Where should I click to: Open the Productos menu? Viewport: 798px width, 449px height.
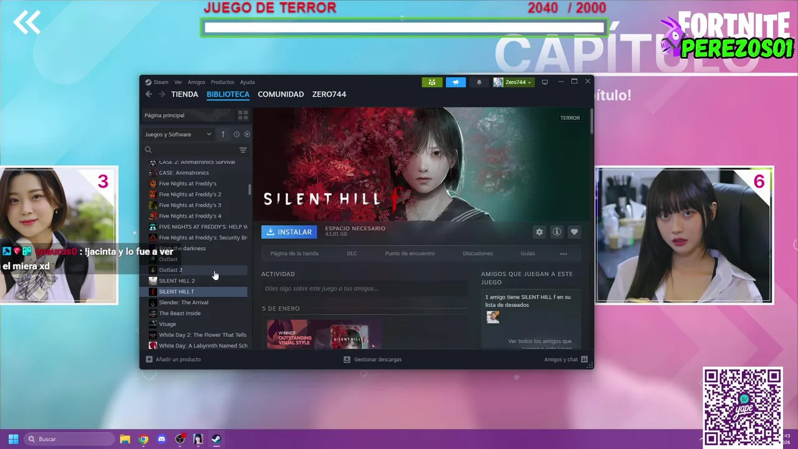pyautogui.click(x=223, y=82)
